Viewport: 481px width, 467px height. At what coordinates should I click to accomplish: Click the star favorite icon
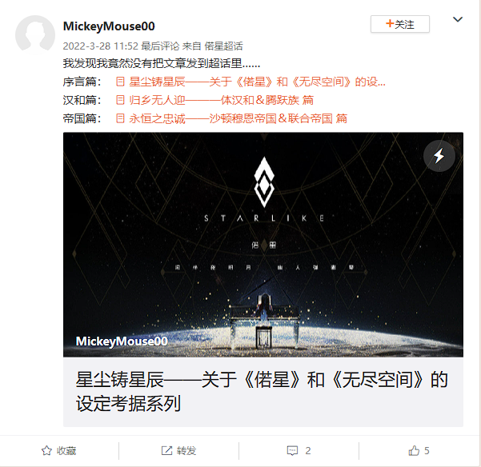(x=46, y=450)
